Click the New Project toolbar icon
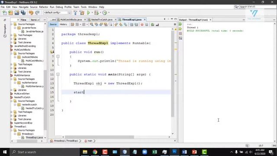Image resolution: width=277 pixels, height=156 pixels. click(10, 13)
